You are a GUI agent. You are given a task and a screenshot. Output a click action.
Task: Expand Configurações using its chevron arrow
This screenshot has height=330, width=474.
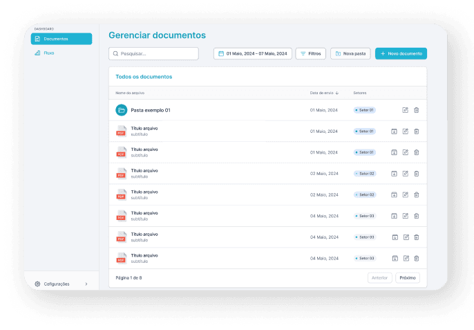[x=86, y=284]
